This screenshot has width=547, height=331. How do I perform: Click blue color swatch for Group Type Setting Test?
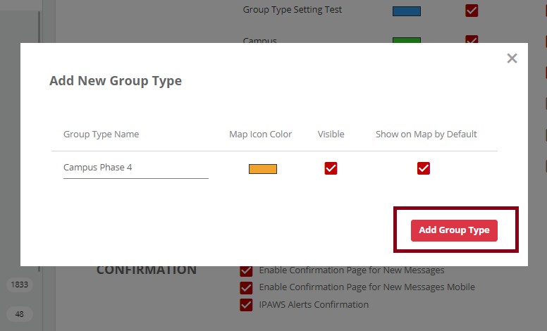pyautogui.click(x=406, y=11)
